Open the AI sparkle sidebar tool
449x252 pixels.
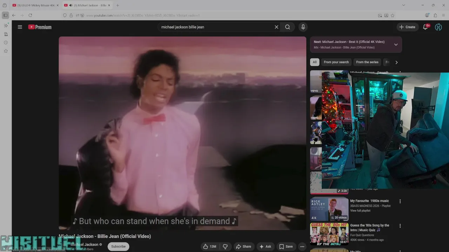tap(6, 26)
